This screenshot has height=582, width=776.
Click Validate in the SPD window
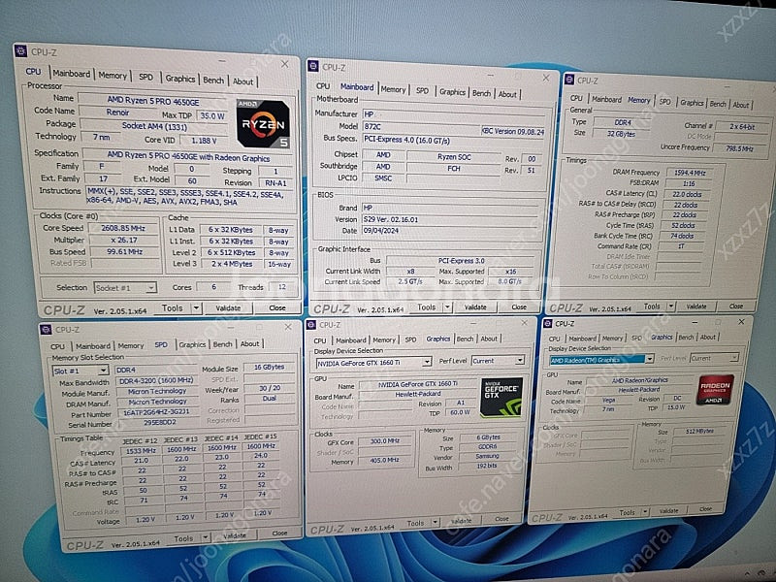(235, 535)
